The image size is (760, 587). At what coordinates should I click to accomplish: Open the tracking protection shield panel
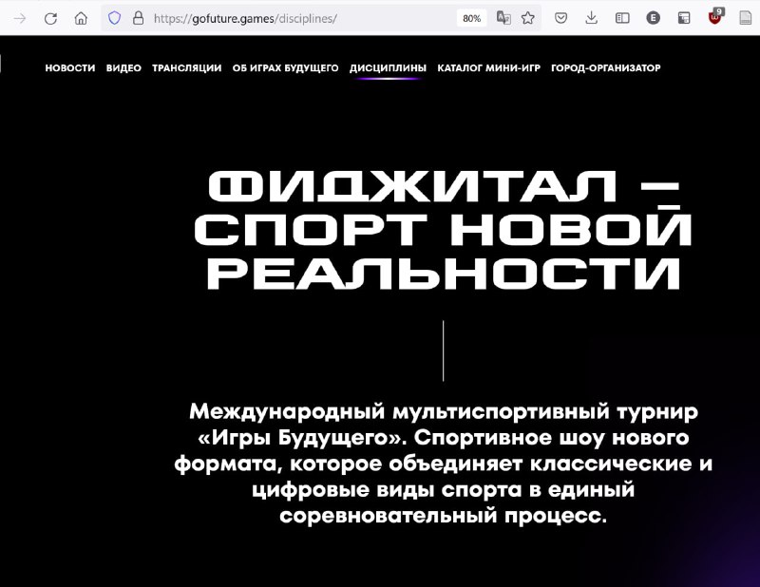tap(114, 18)
